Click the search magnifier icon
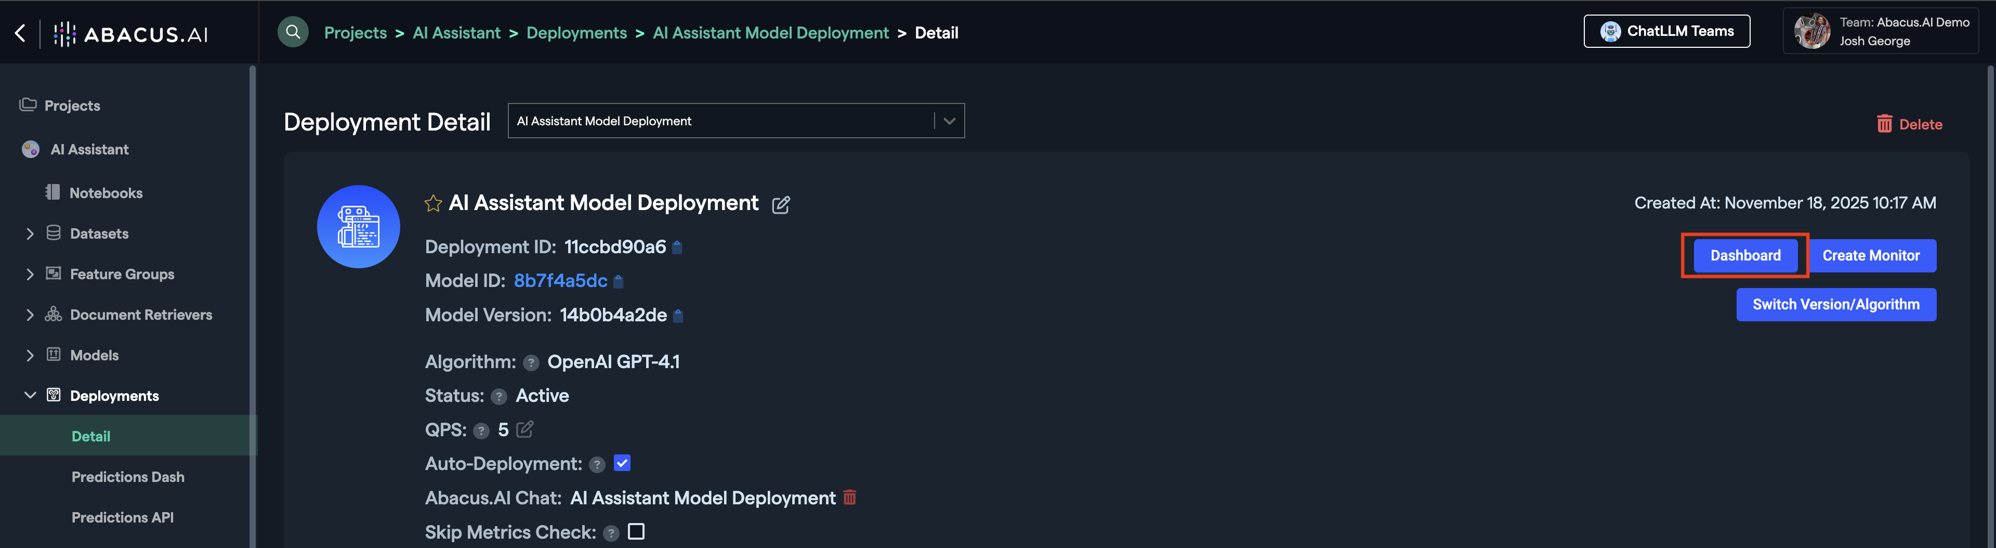 293,32
